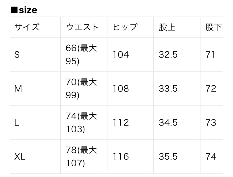Click the 股下 column header
Image resolution: width=233 pixels, height=177 pixels.
214,27
